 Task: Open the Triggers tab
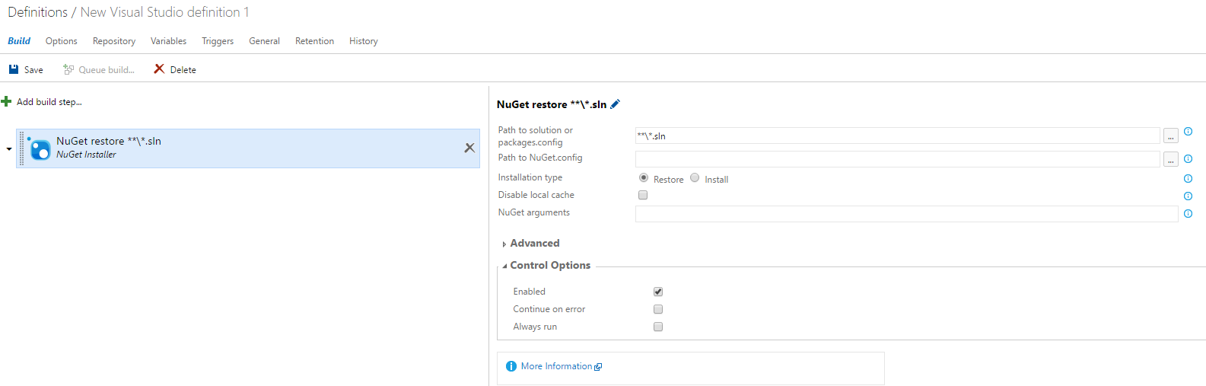click(x=218, y=41)
